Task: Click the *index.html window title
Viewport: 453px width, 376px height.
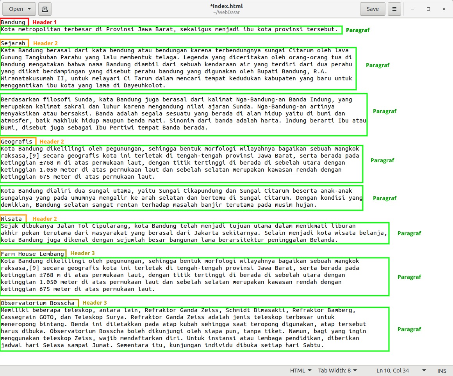Action: [226, 6]
